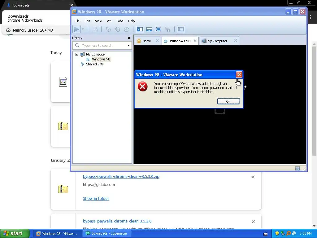Click the status bar device icon in VMware
This screenshot has height=238, width=317.
(297, 169)
